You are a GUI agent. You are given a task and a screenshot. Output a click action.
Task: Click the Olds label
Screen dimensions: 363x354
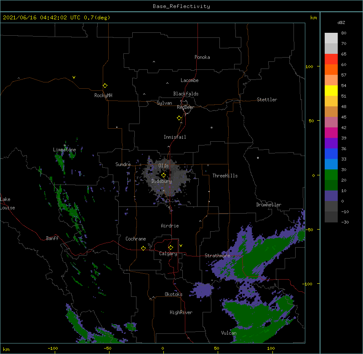tap(163, 166)
